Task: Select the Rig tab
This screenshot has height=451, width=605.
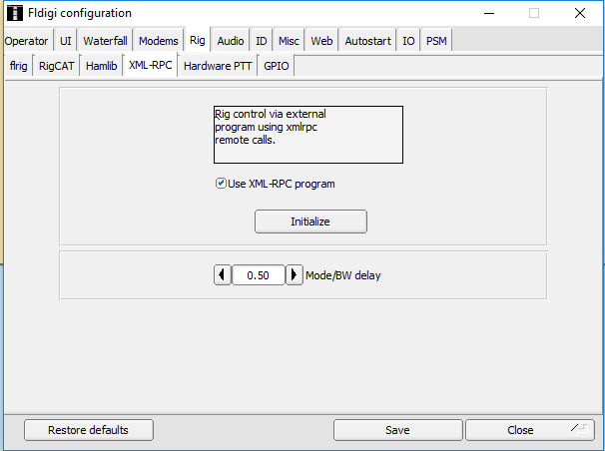Action: click(x=197, y=39)
